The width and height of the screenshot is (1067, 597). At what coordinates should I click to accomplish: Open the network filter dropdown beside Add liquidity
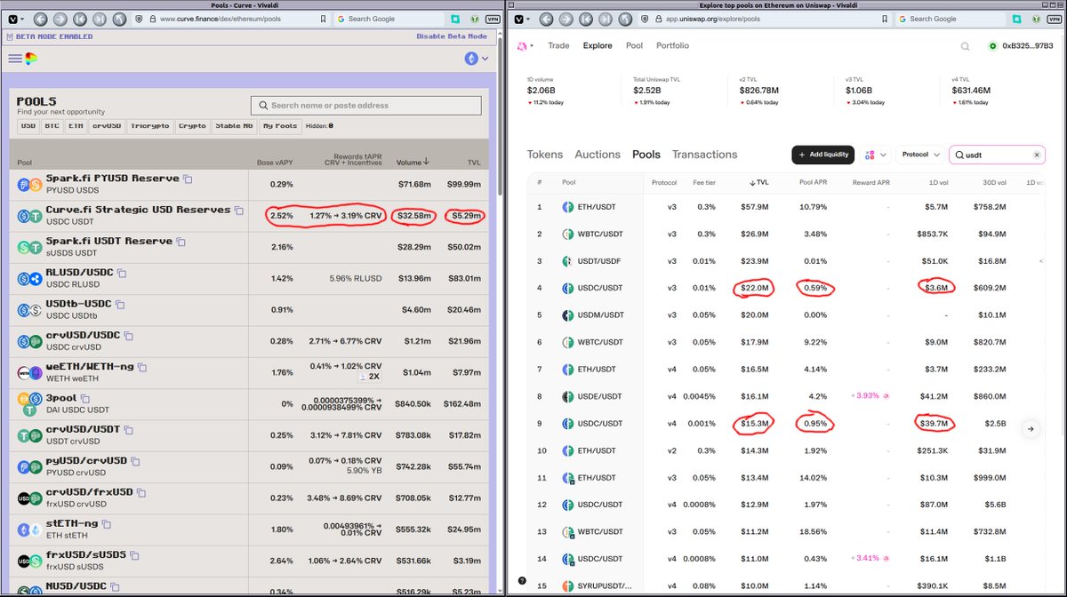pyautogui.click(x=875, y=155)
